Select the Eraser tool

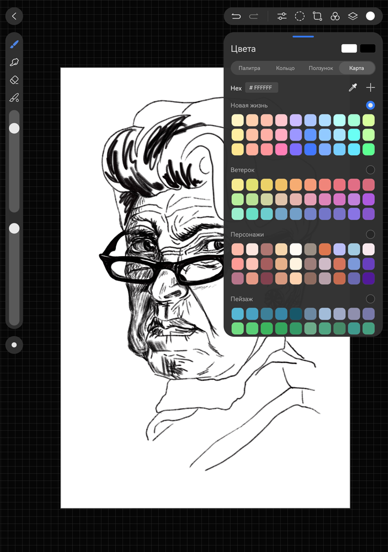point(14,80)
